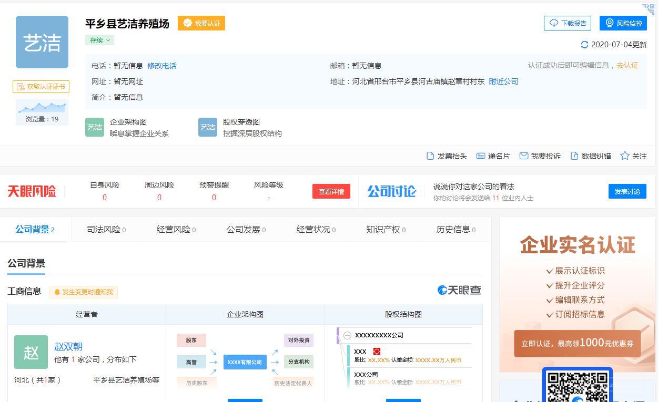
Task: Open the 企业架构图 green icon
Action: [95, 127]
